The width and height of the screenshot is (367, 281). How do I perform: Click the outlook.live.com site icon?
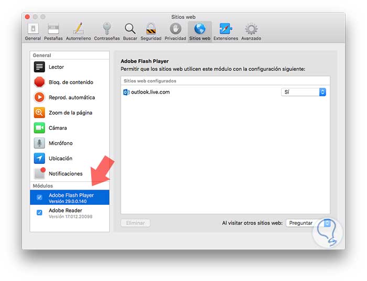[x=126, y=92]
